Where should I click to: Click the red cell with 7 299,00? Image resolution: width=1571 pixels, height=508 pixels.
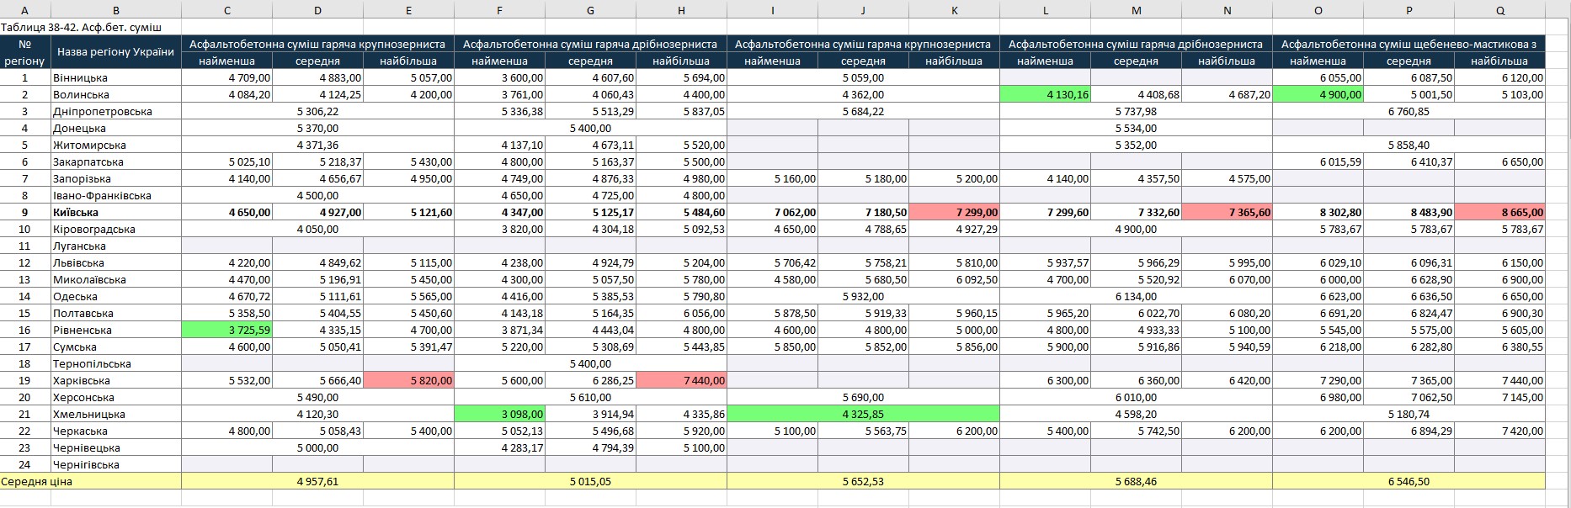(x=954, y=213)
